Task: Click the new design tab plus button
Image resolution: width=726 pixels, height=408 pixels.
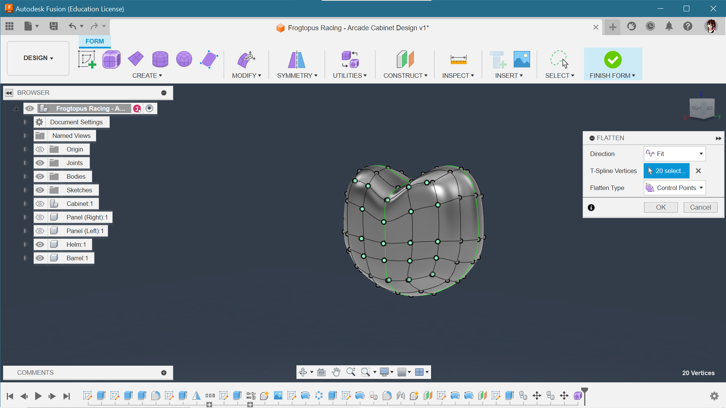Action: point(613,27)
